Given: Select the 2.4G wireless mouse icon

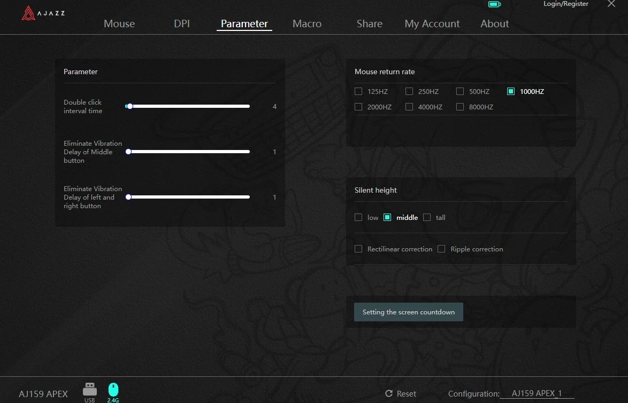Looking at the screenshot, I should pos(113,392).
